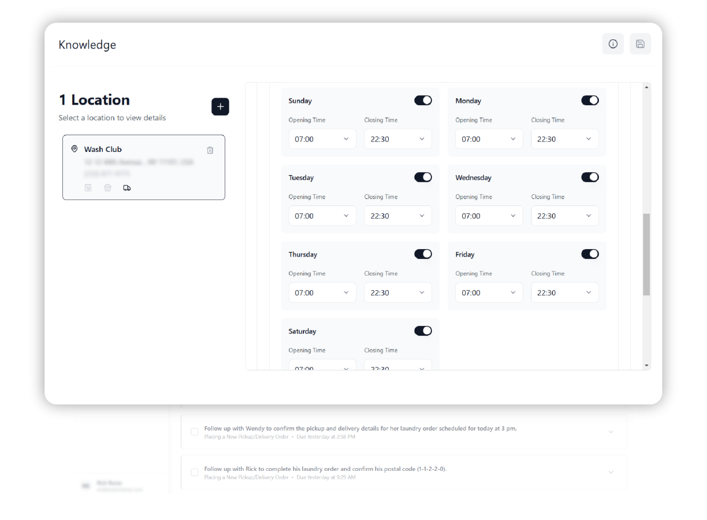Click the '1 Location' heading
This screenshot has height=520, width=707.
pyautogui.click(x=94, y=100)
